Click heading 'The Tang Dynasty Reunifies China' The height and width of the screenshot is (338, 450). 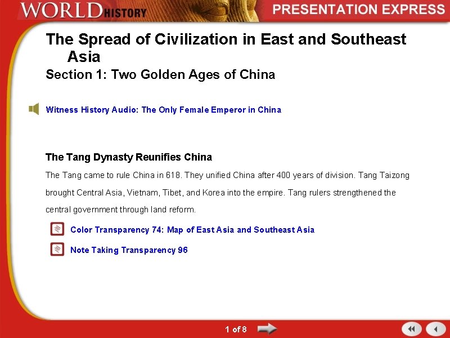click(x=129, y=157)
